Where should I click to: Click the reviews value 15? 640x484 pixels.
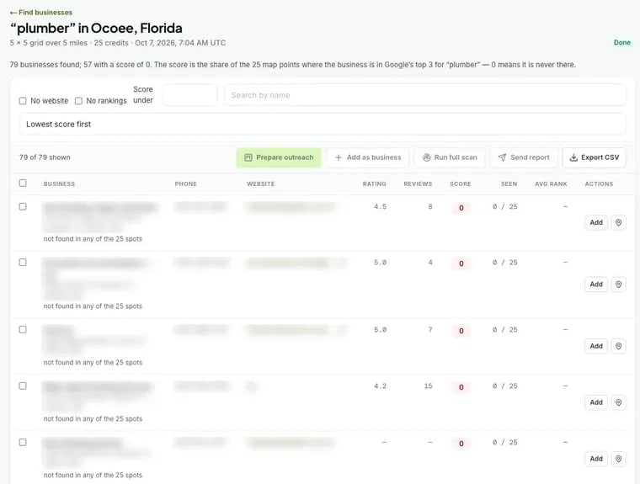pos(428,386)
